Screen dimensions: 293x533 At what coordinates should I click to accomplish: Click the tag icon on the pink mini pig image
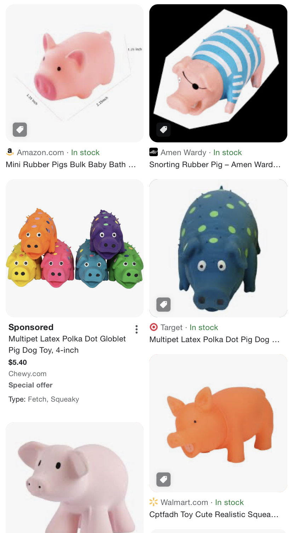20,130
